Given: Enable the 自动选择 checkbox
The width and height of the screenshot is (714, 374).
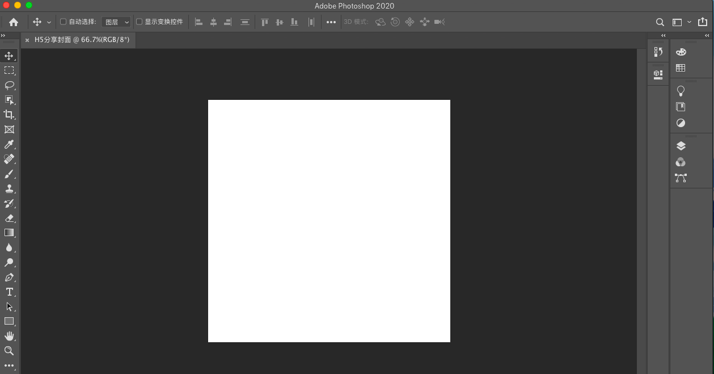Looking at the screenshot, I should [64, 22].
